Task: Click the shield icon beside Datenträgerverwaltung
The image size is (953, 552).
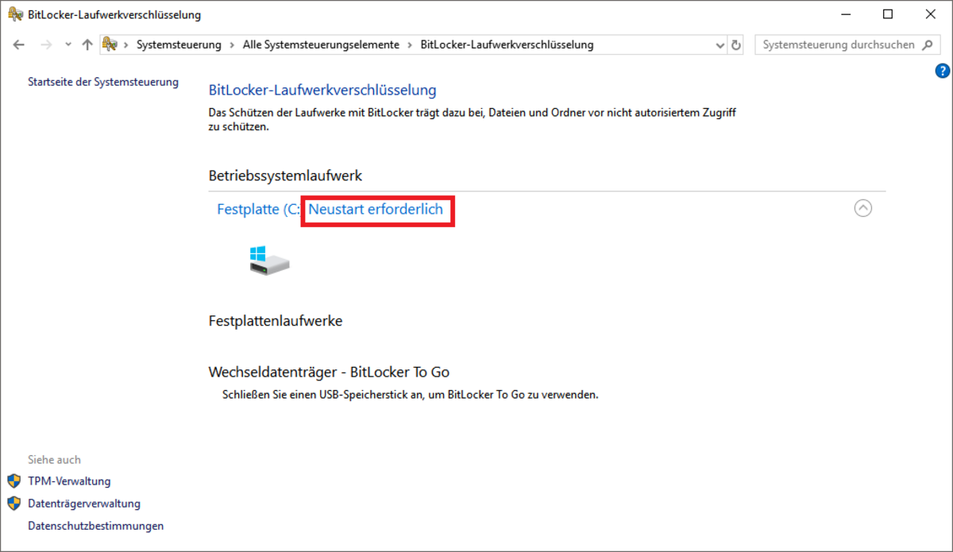Action: (x=14, y=504)
